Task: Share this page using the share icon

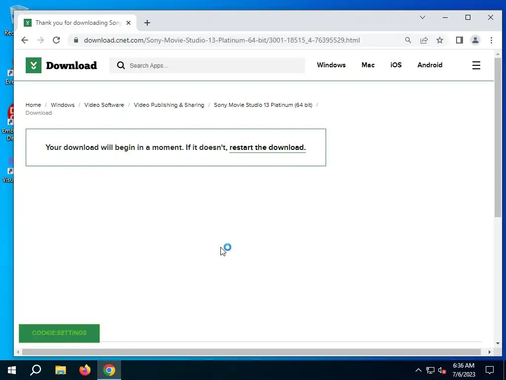Action: pyautogui.click(x=423, y=40)
